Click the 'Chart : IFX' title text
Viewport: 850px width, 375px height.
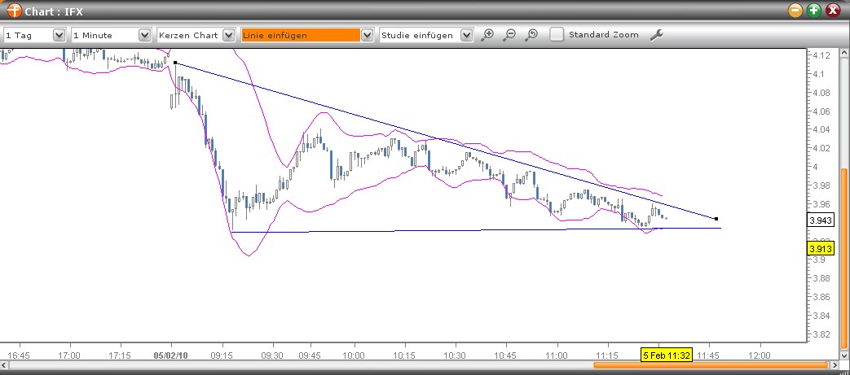(x=54, y=11)
